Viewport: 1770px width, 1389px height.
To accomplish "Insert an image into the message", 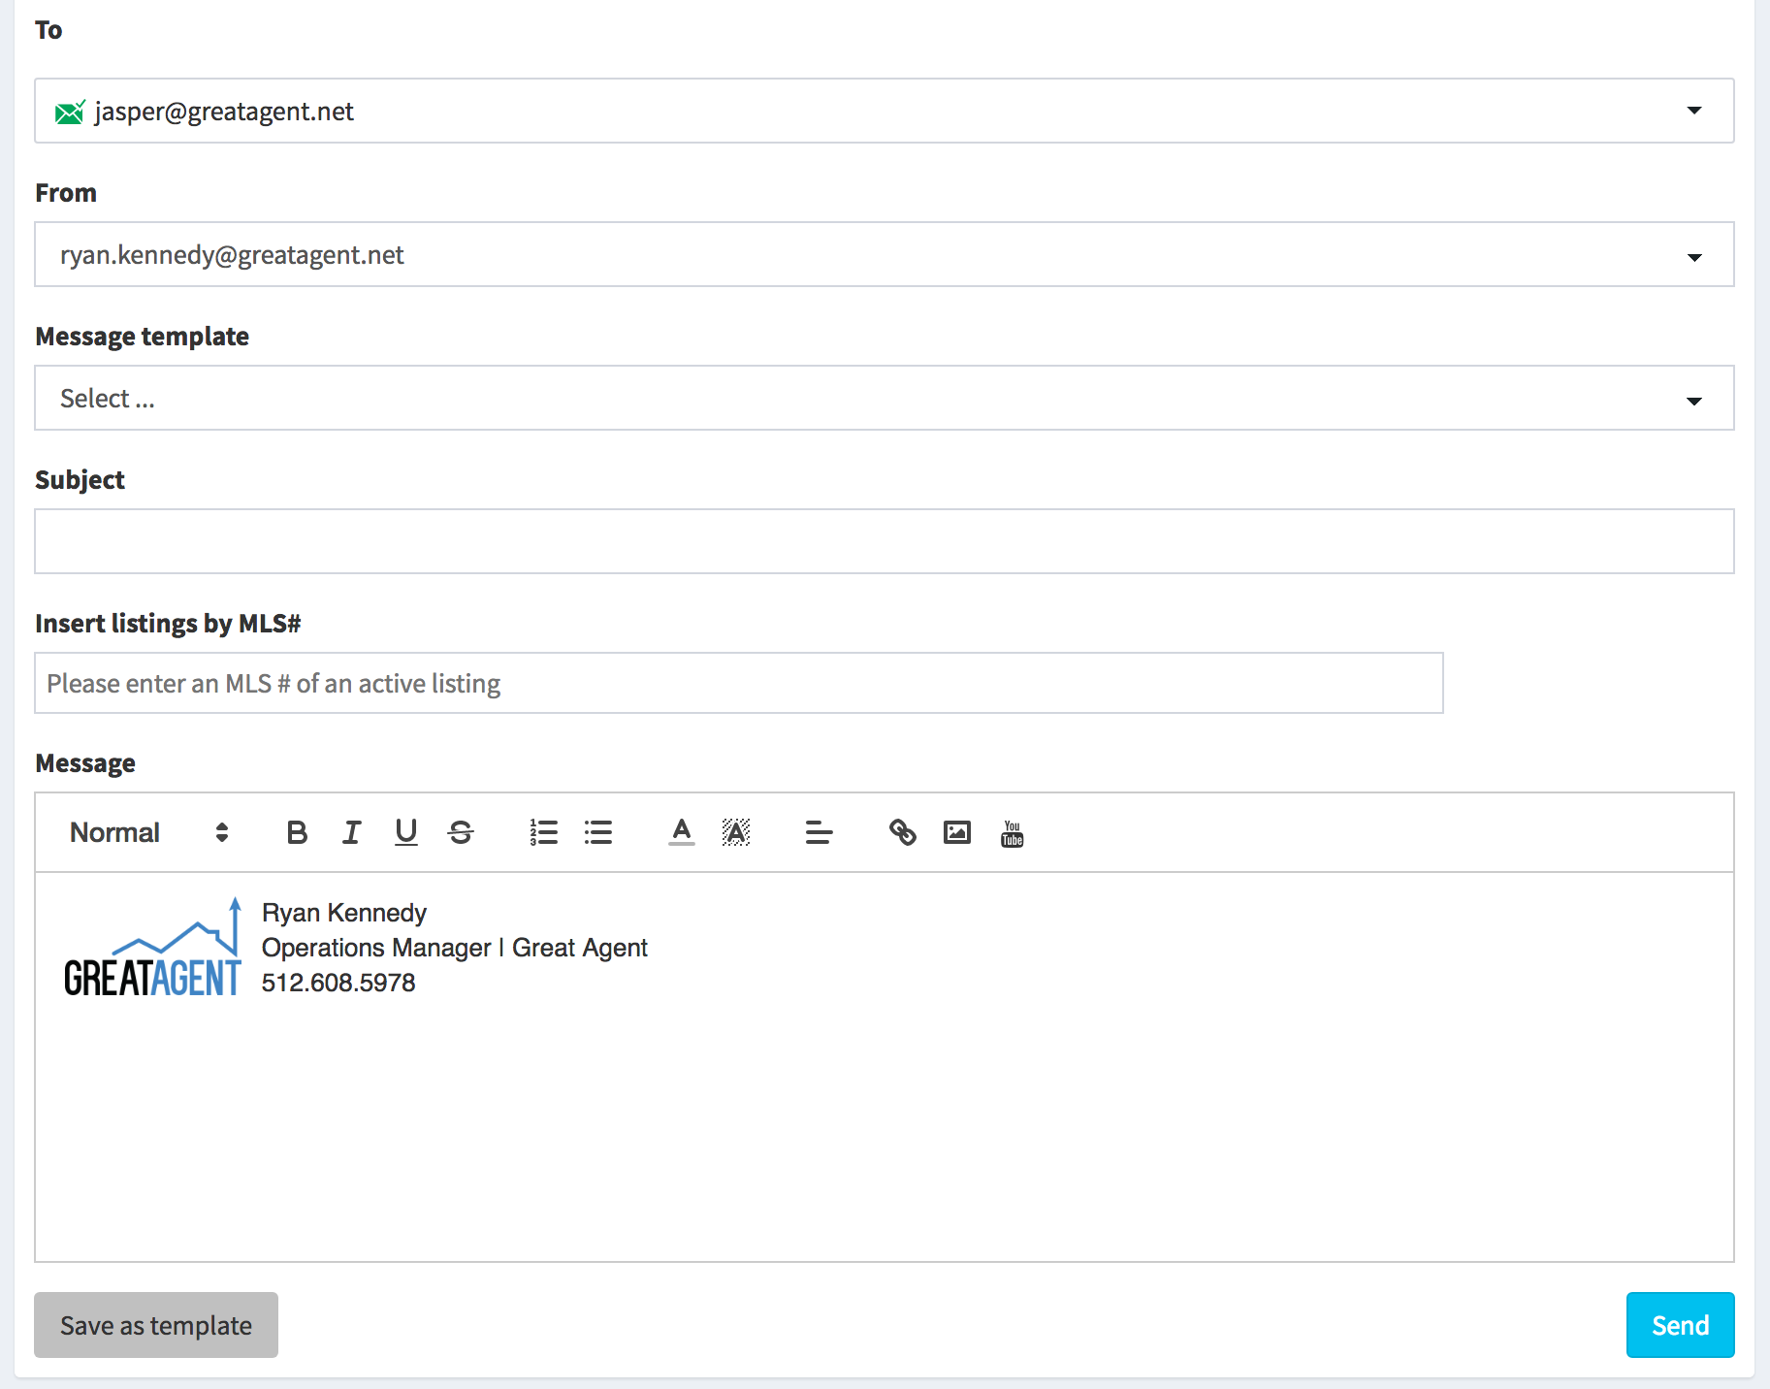I will click(x=957, y=832).
